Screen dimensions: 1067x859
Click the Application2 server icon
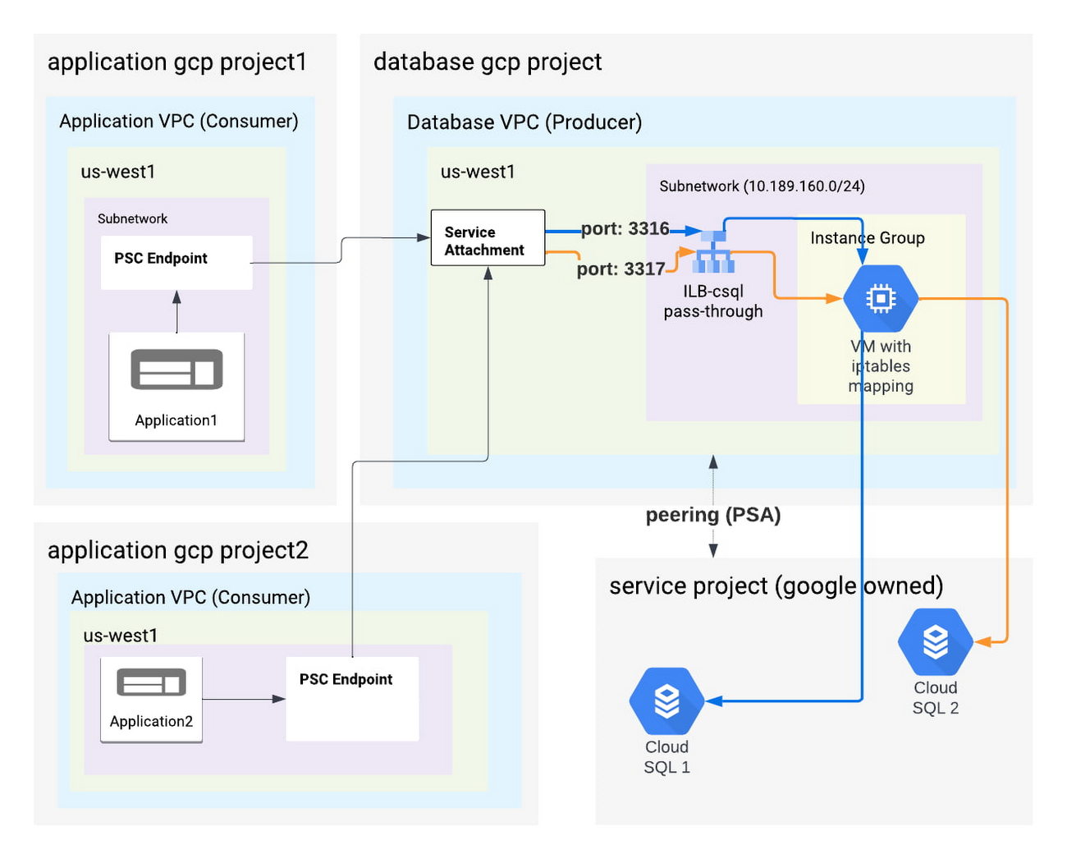151,683
